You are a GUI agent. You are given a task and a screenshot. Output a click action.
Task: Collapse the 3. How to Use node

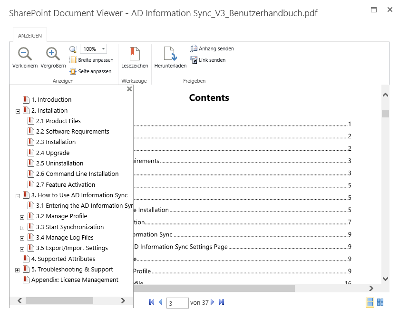pos(18,196)
